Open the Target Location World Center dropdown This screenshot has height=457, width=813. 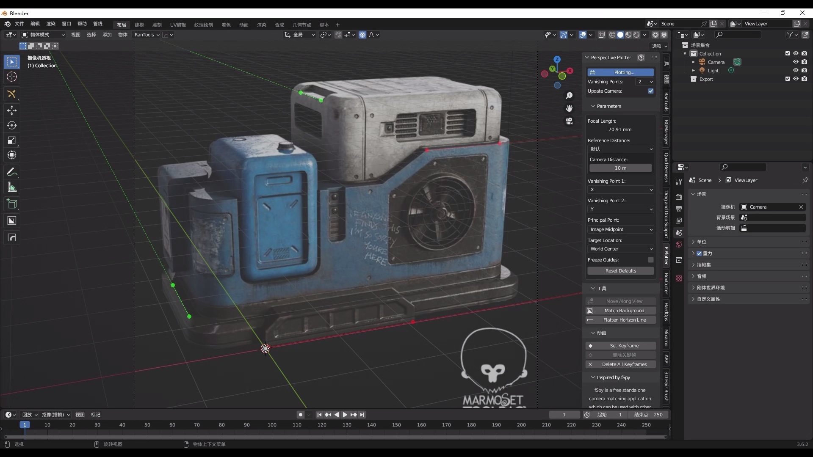tap(620, 249)
